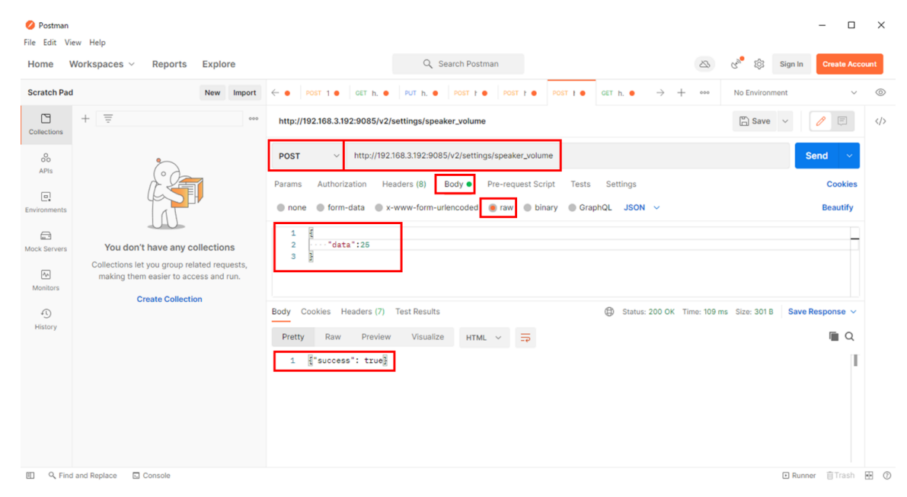The width and height of the screenshot is (907, 497).
Task: Select the form-data body type
Action: point(321,207)
